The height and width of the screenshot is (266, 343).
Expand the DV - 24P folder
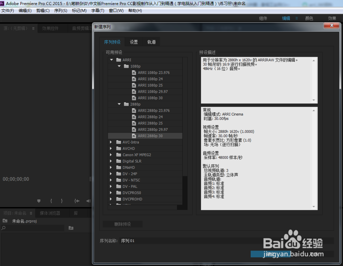point(111,174)
